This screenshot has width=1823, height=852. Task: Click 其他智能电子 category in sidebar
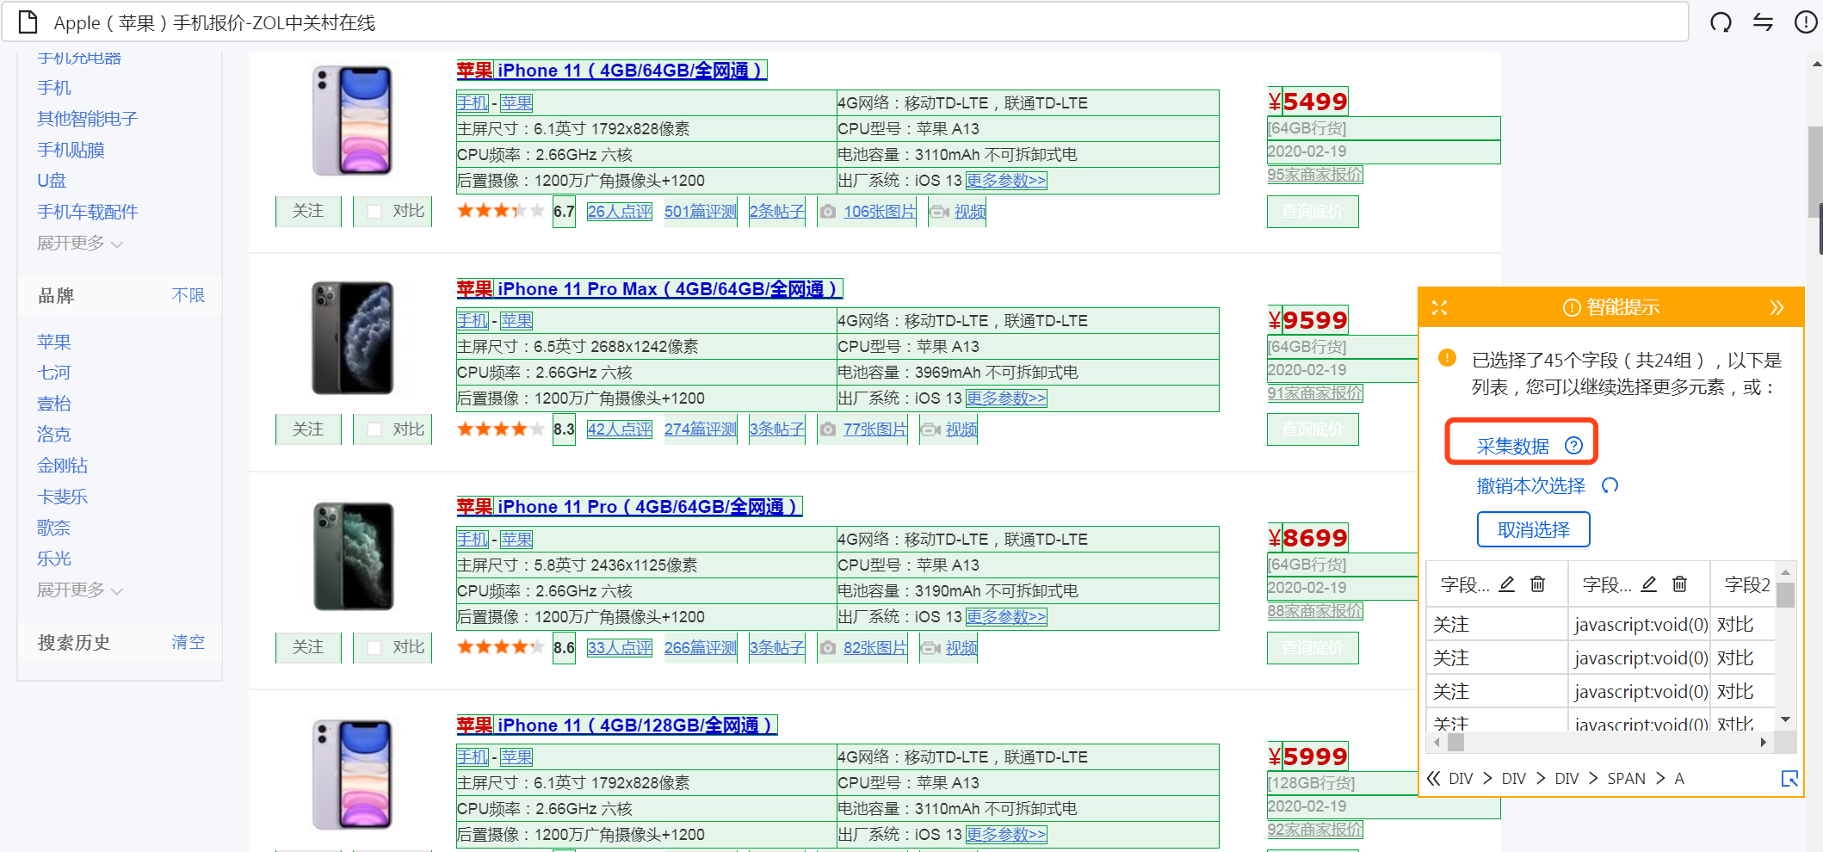point(87,119)
